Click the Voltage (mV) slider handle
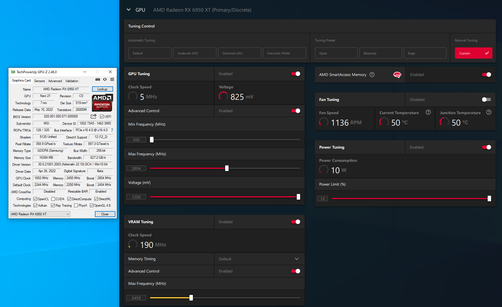Image resolution: width=502 pixels, height=307 pixels. click(x=298, y=197)
